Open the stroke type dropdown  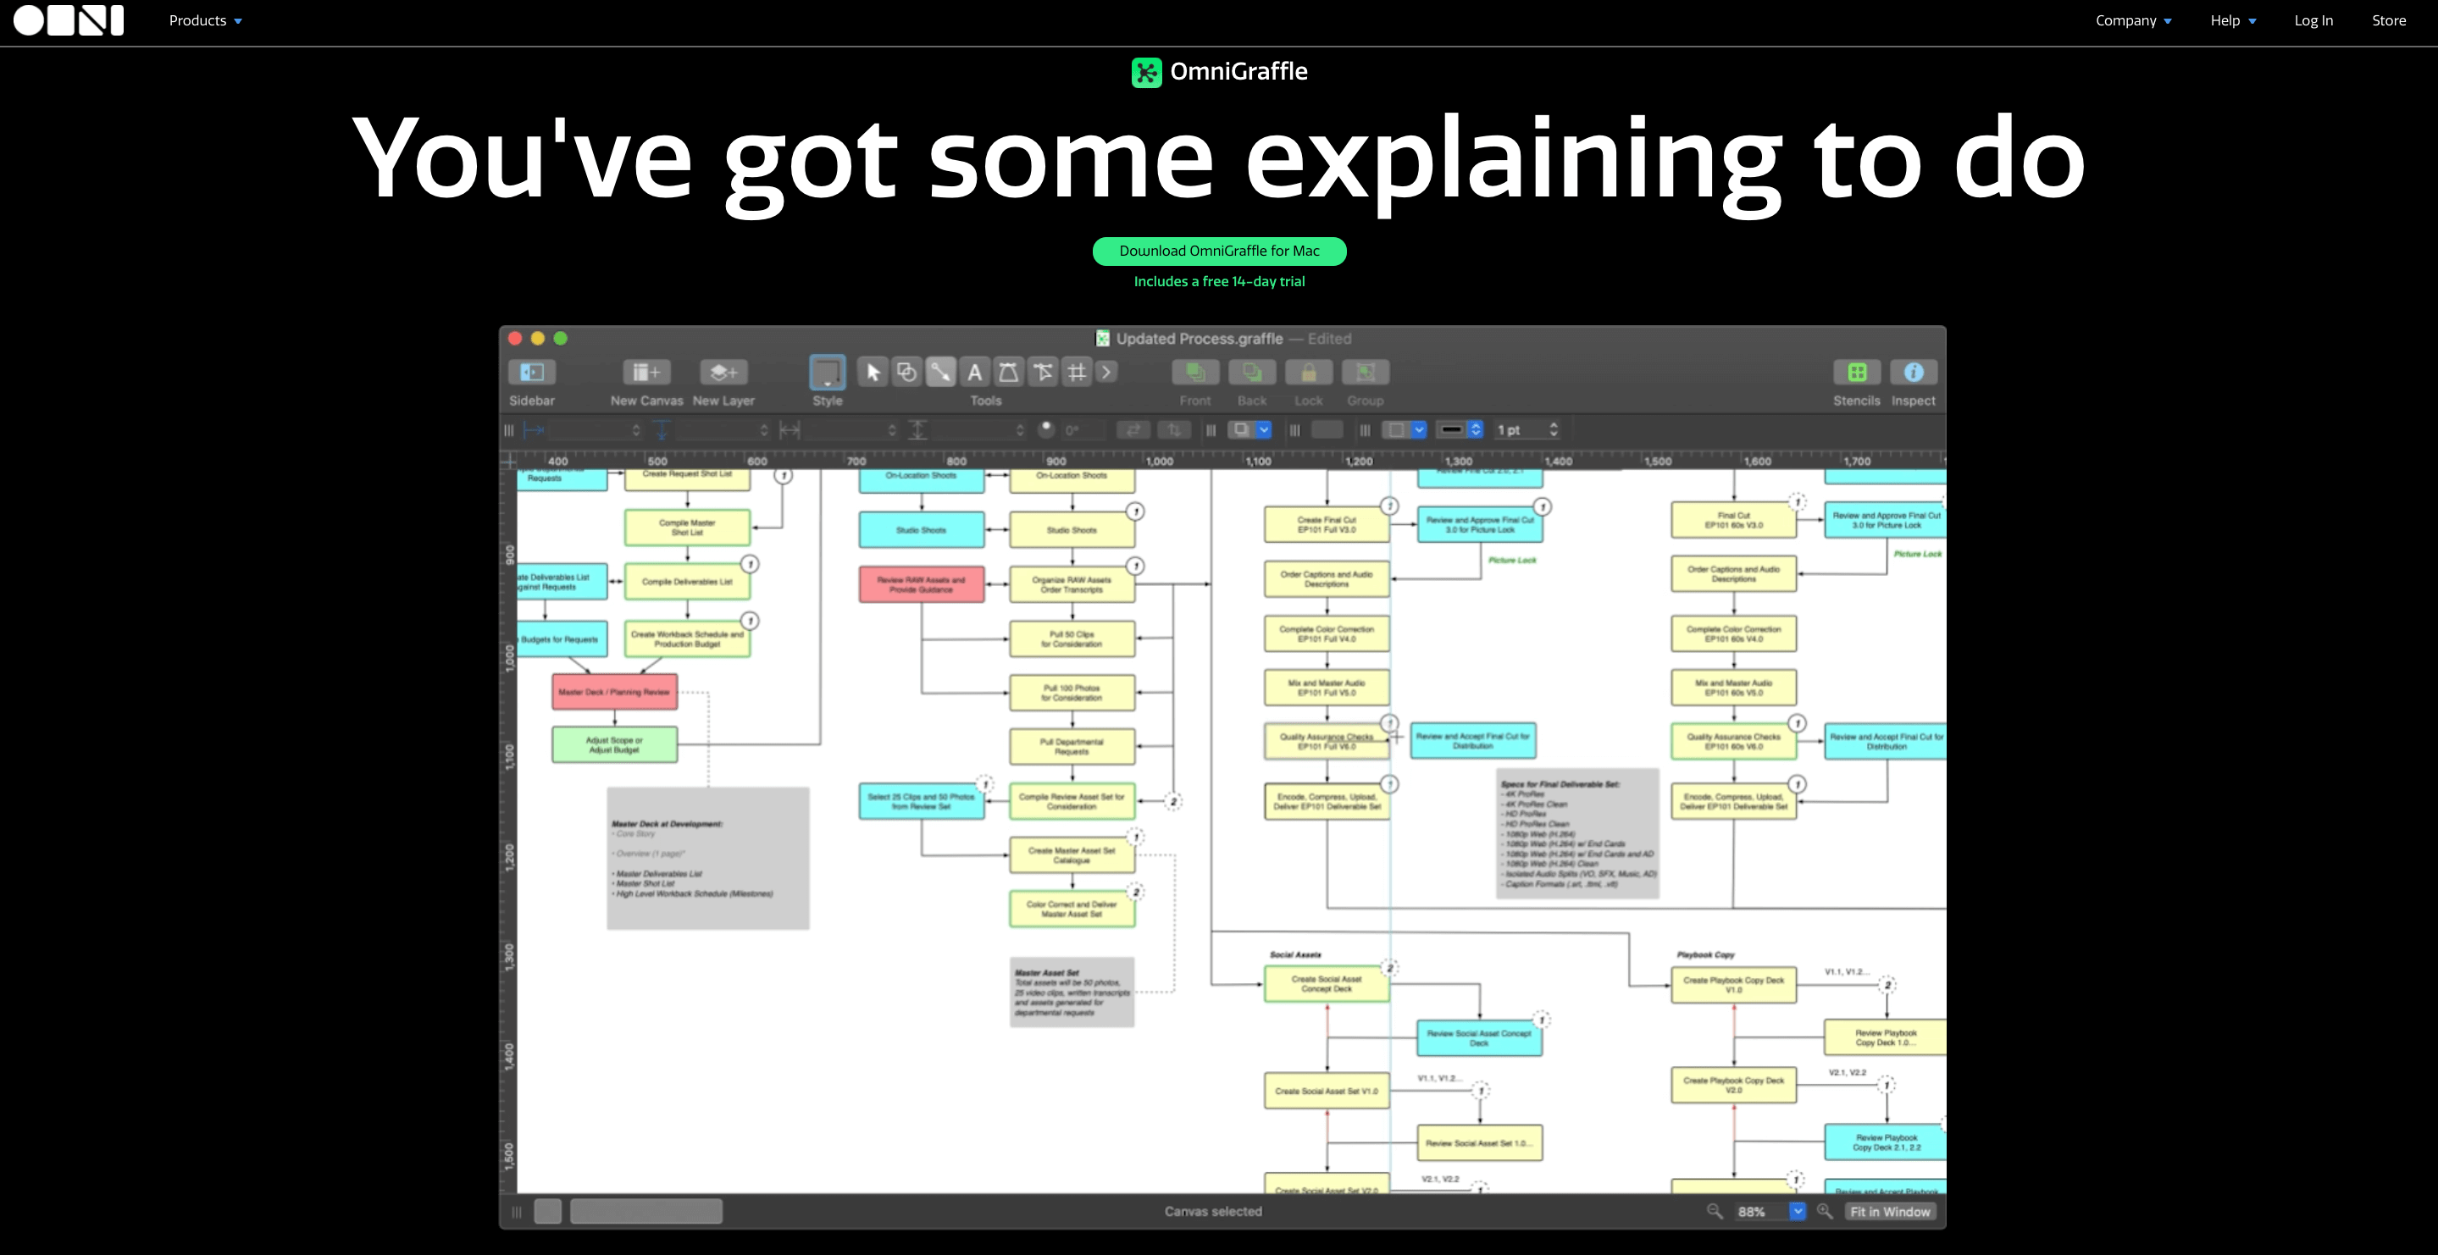coord(1405,429)
